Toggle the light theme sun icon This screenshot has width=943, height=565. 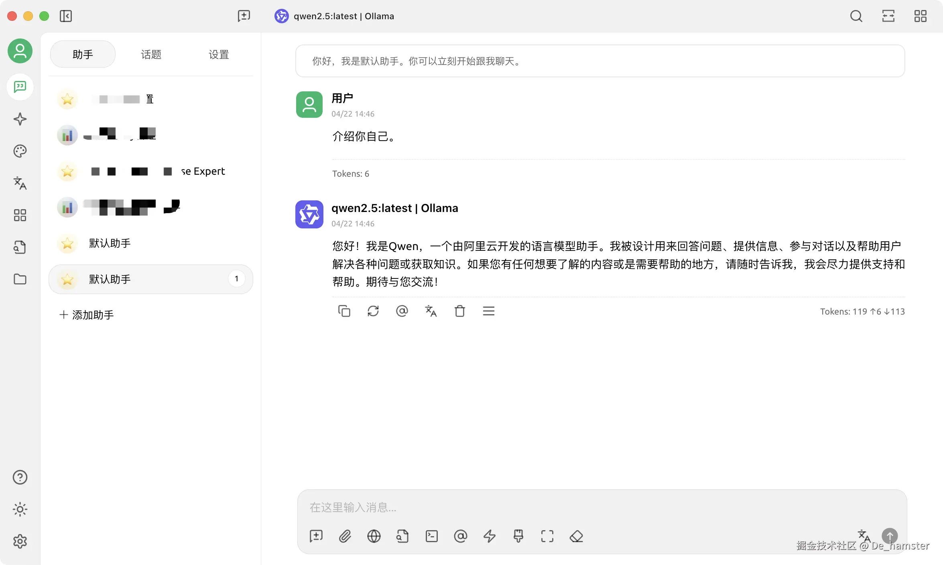tap(20, 509)
